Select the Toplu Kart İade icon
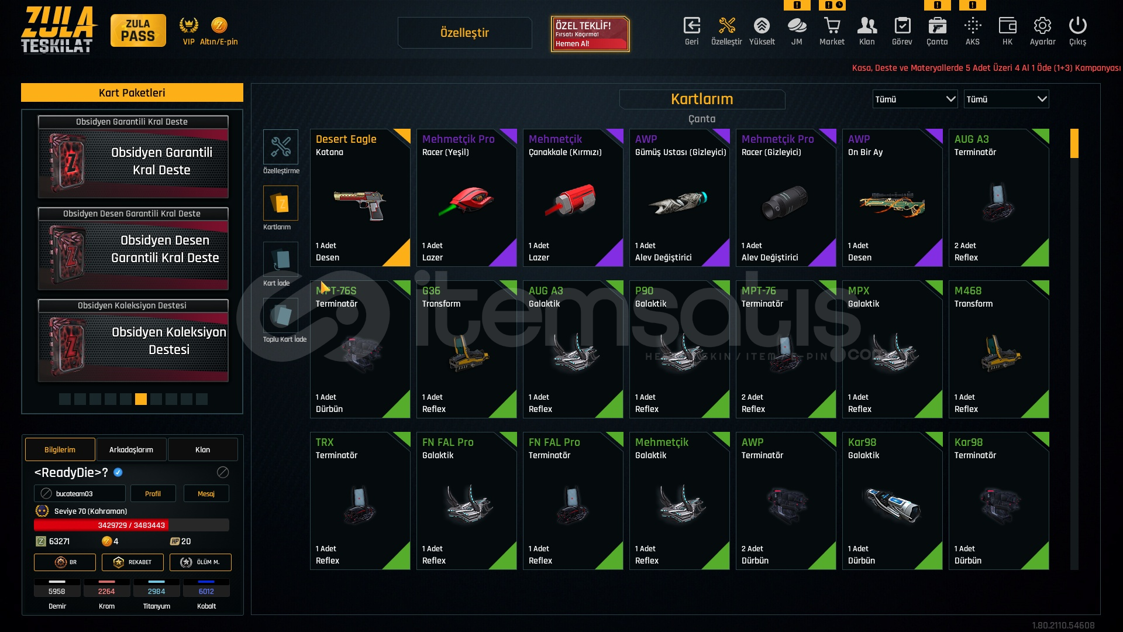1123x632 pixels. 281,315
